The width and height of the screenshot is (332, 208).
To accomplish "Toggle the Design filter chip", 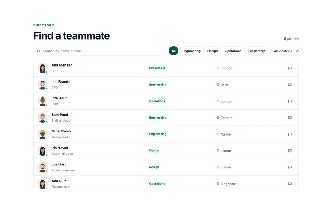I will pos(213,51).
